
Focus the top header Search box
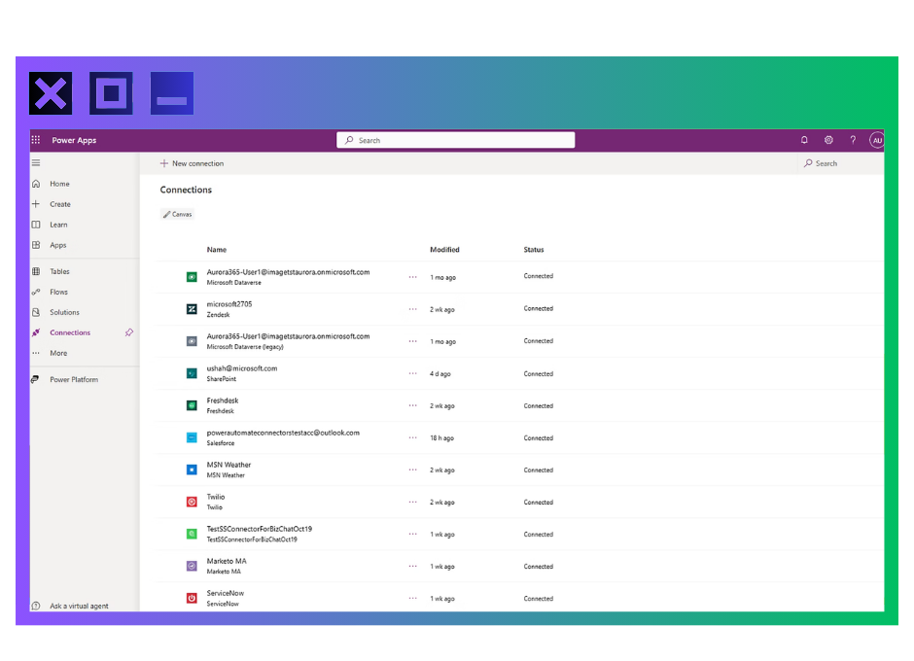coord(455,140)
